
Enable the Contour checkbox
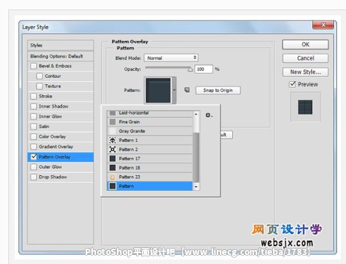tap(40, 76)
